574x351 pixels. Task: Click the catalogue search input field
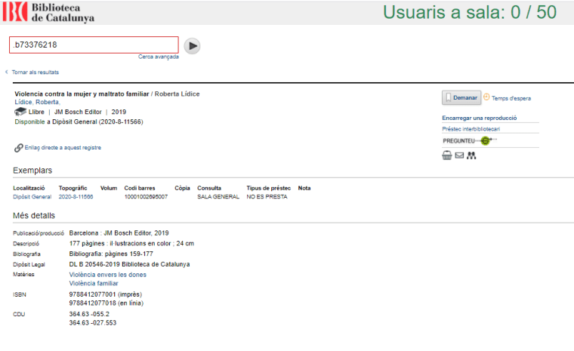coord(94,45)
